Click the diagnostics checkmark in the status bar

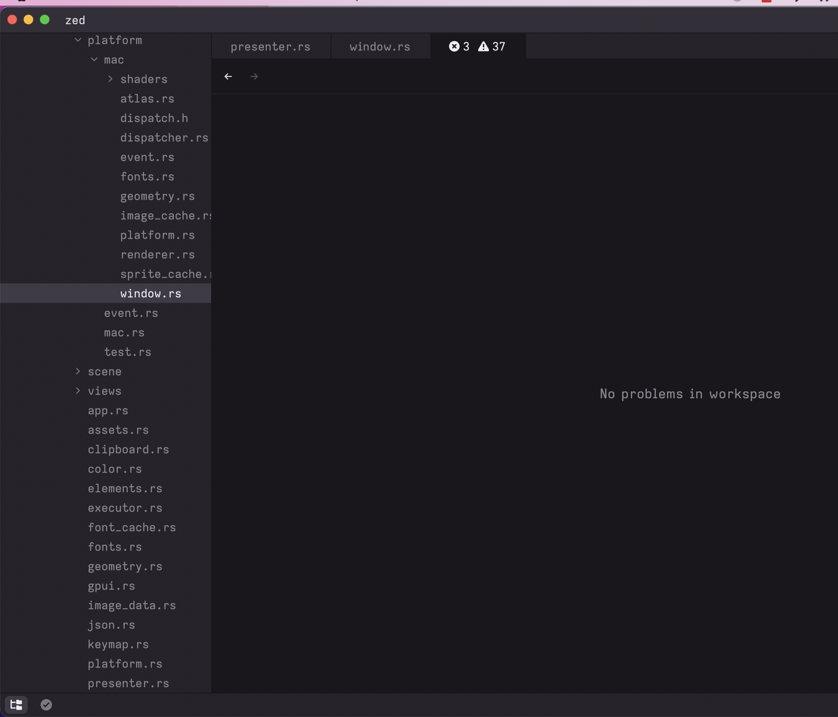[x=46, y=705]
